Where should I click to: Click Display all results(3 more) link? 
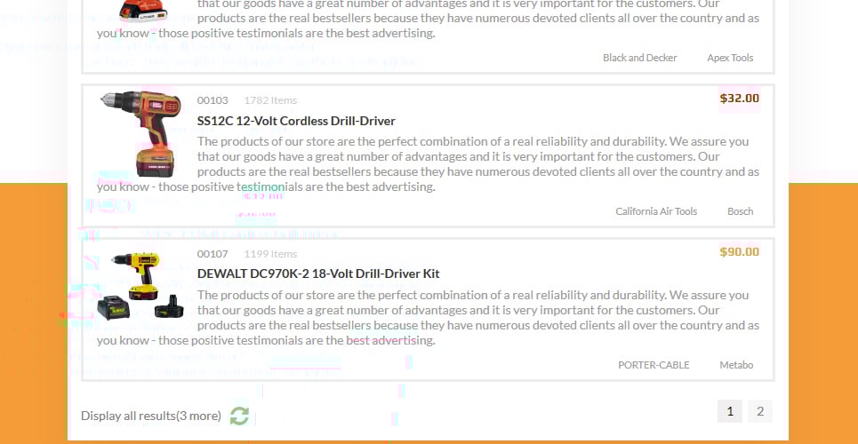click(x=151, y=416)
